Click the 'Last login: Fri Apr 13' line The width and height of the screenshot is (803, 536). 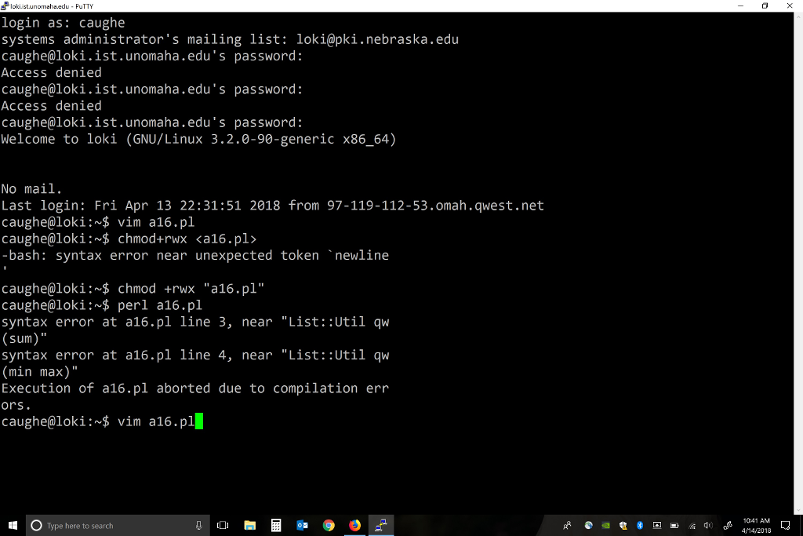272,206
